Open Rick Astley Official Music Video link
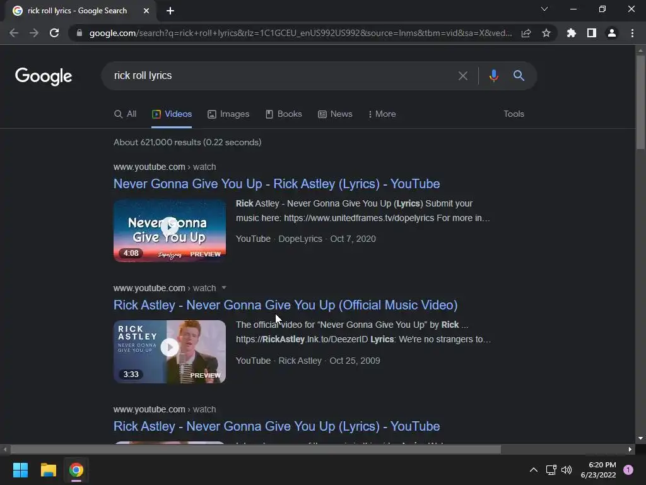The width and height of the screenshot is (646, 485). click(x=286, y=305)
